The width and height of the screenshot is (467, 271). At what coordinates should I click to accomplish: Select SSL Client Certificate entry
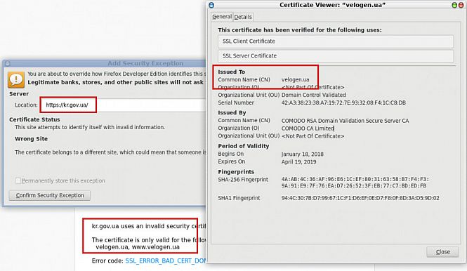pyautogui.click(x=336, y=41)
